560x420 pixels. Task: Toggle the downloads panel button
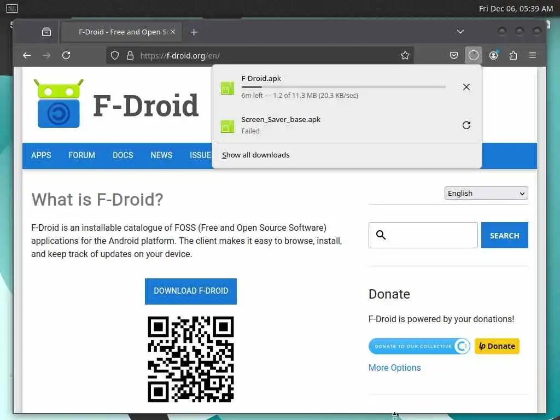click(474, 55)
